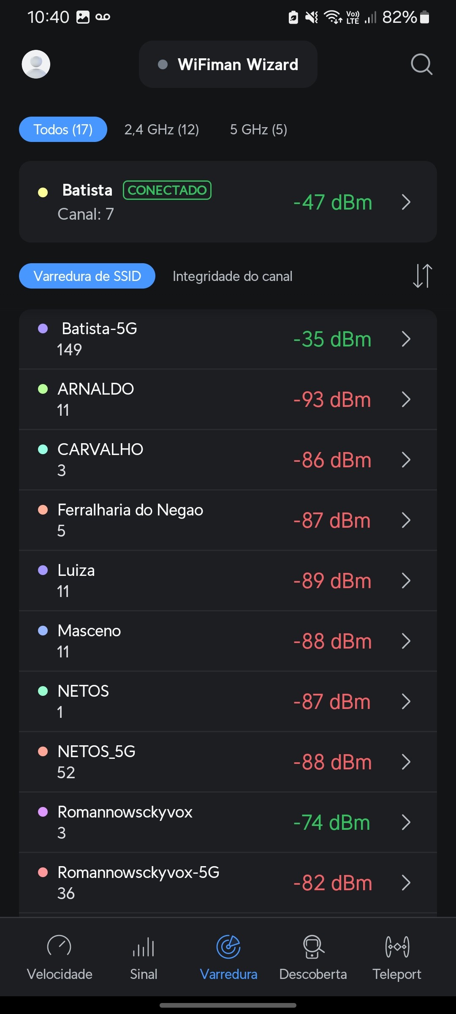This screenshot has height=1014, width=456.
Task: Filter networks by 2,4 GHz (12)
Action: [162, 129]
